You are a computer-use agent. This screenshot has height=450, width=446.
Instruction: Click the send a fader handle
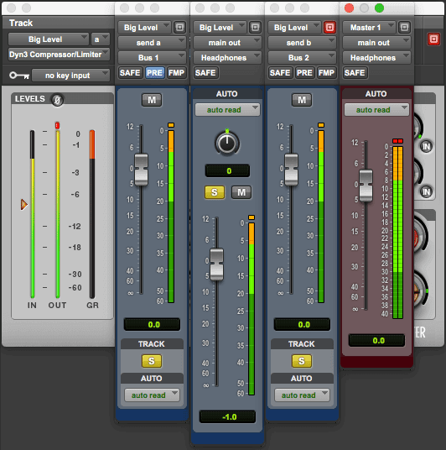click(x=141, y=170)
